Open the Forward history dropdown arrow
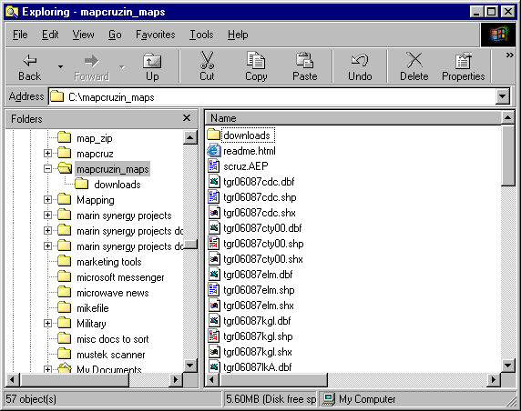The width and height of the screenshot is (521, 411). pyautogui.click(x=122, y=67)
